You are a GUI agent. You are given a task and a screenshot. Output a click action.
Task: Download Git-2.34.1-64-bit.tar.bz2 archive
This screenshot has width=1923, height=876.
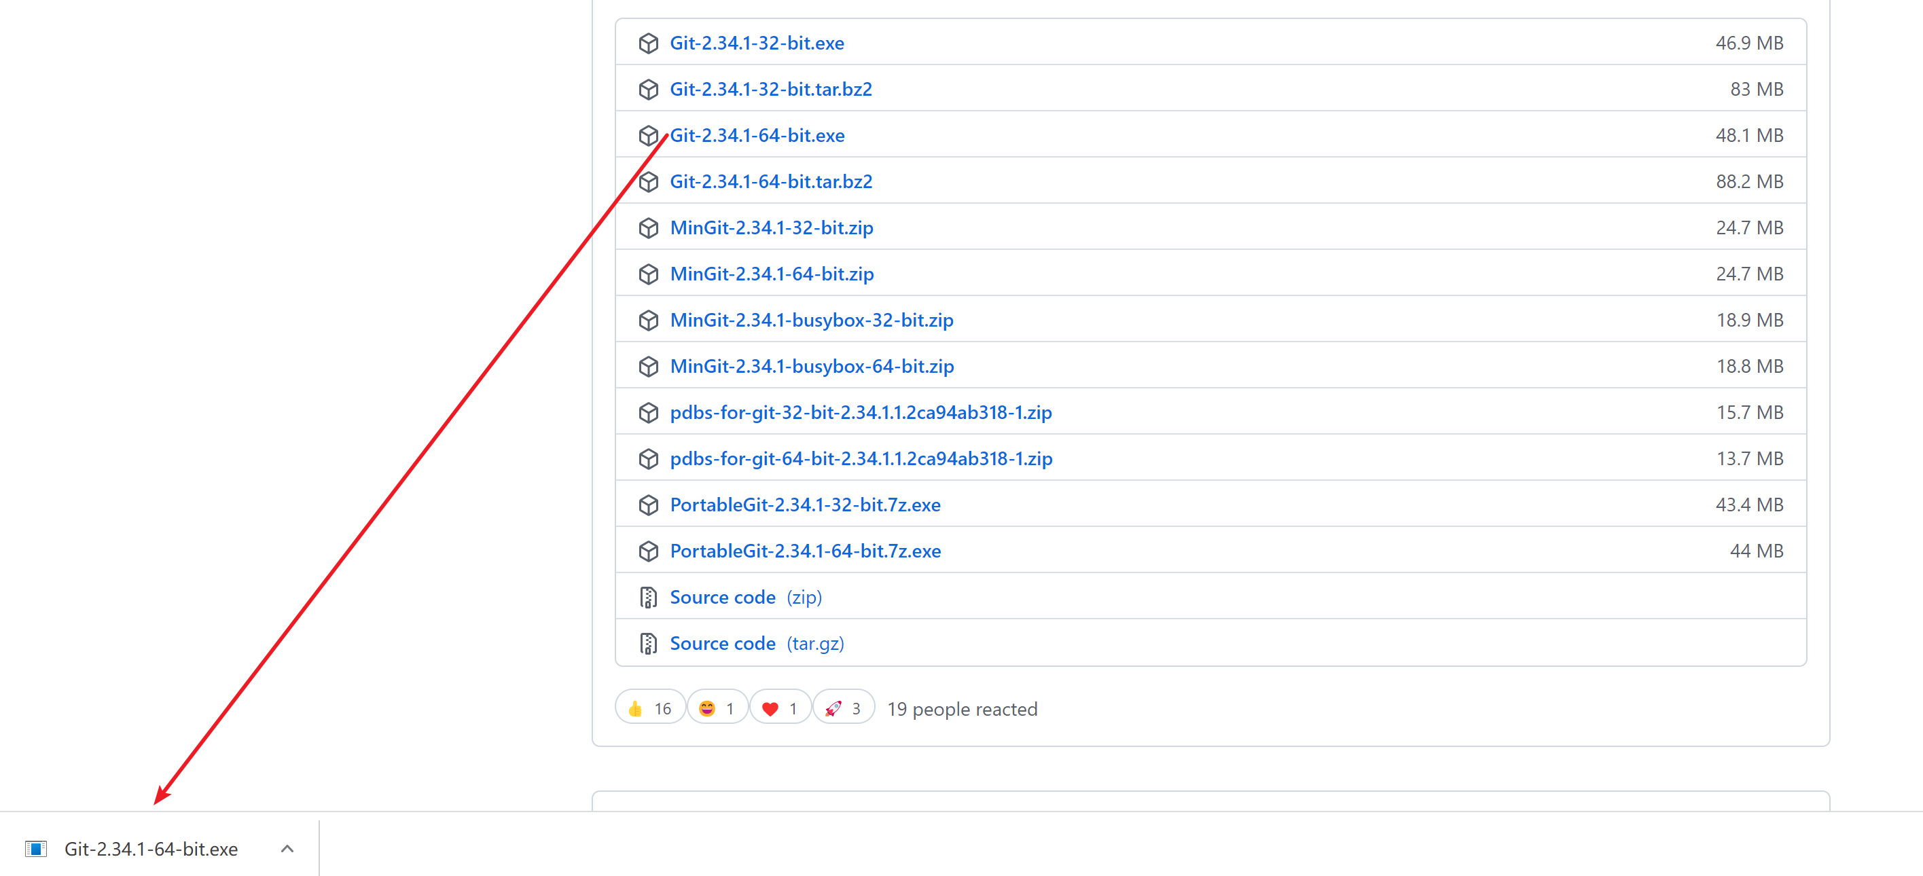click(x=770, y=182)
